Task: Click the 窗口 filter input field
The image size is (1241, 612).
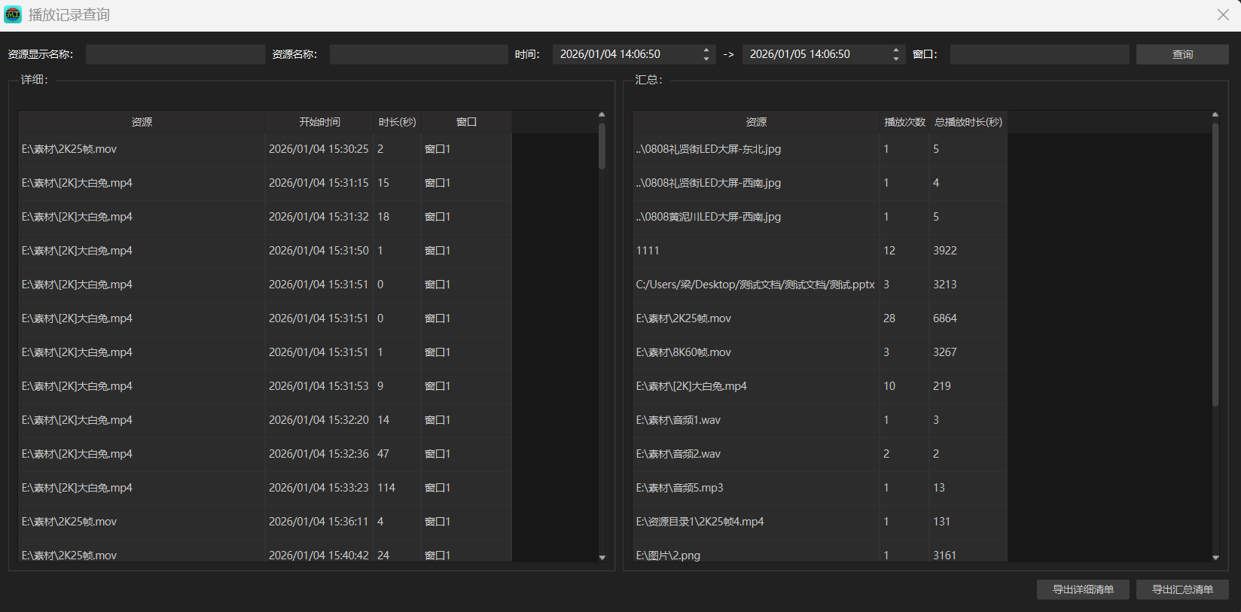Action: (x=1038, y=54)
